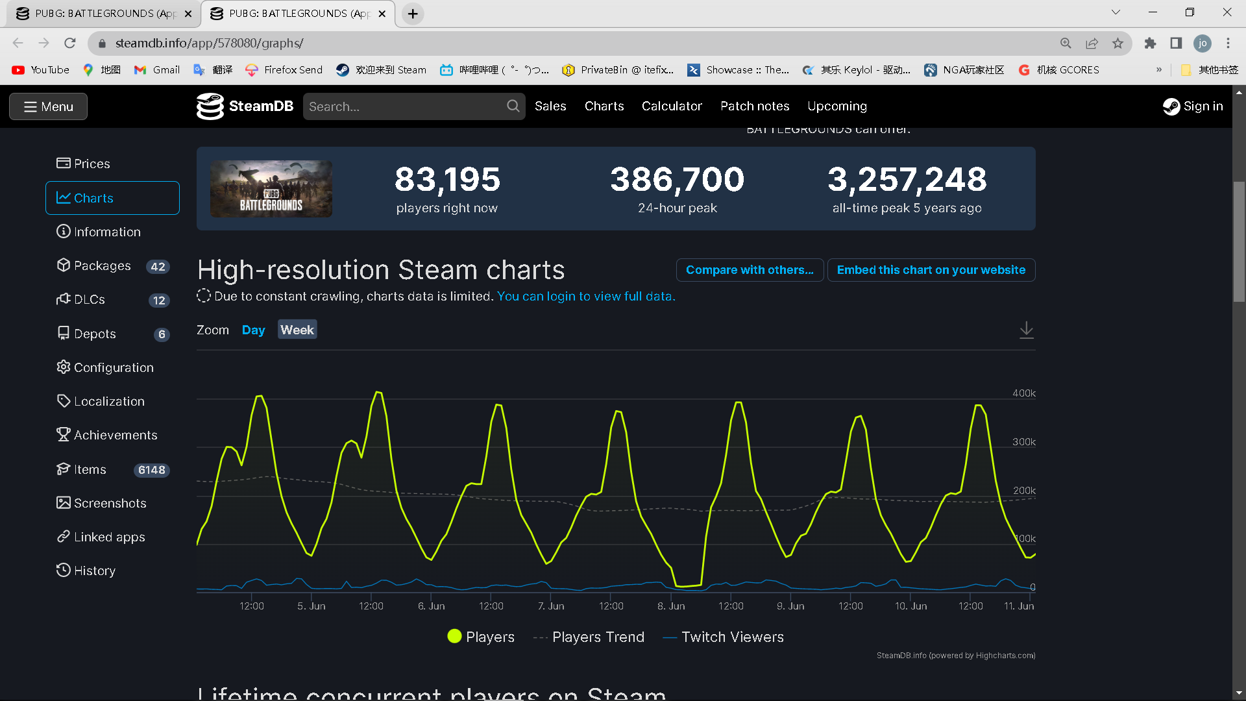Toggle Players series in chart legend
This screenshot has width=1246, height=701.
point(481,637)
